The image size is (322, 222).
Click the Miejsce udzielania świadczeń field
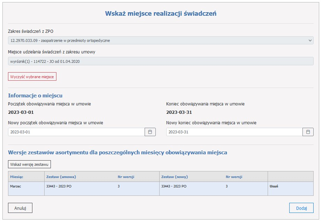click(x=160, y=61)
